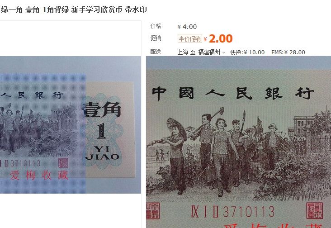
Task: Click the YI JIAO text on the banknote
Action: pyautogui.click(x=102, y=153)
